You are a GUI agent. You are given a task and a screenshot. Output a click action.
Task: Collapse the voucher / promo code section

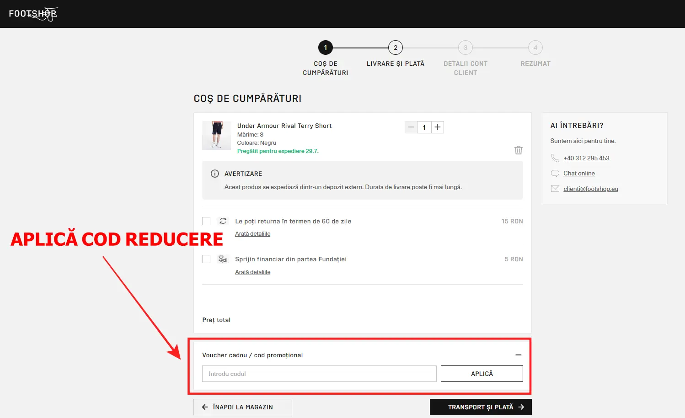pyautogui.click(x=518, y=355)
